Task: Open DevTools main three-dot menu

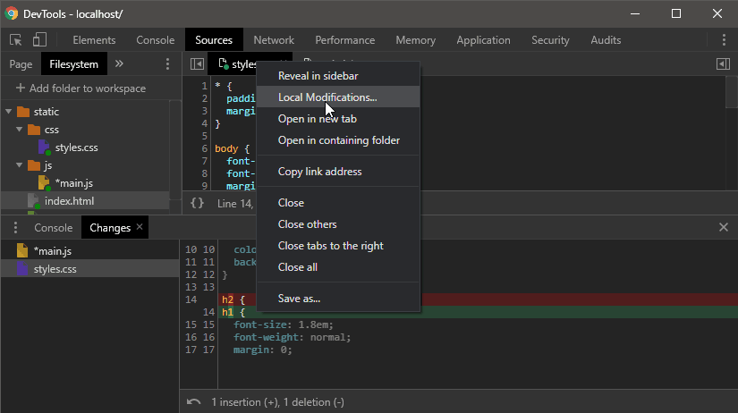Action: 724,40
